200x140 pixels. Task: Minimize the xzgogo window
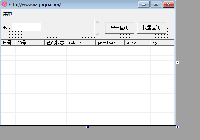tap(144, 4)
